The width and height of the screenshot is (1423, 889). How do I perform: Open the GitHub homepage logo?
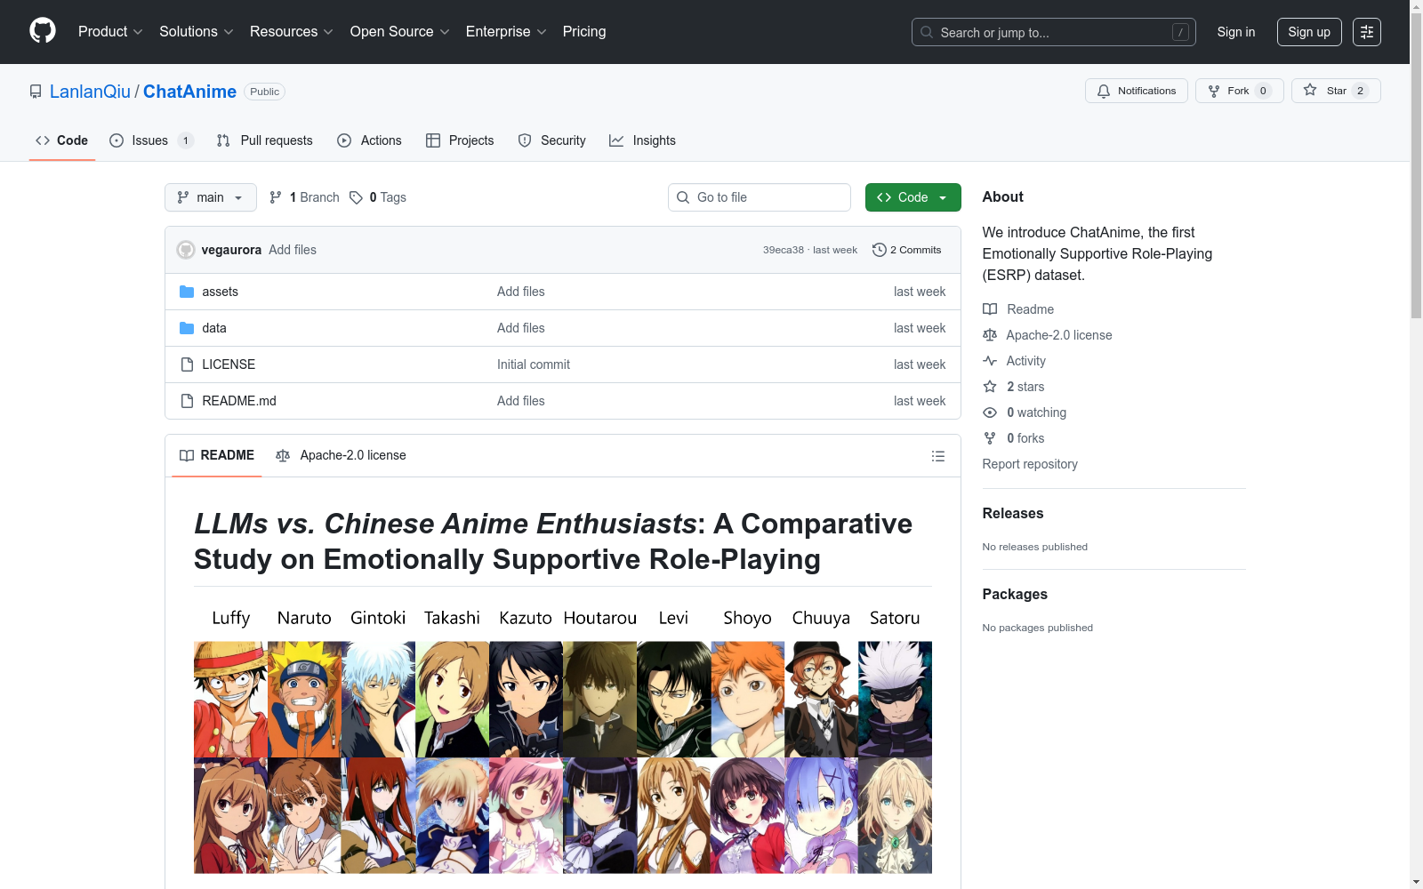pyautogui.click(x=43, y=31)
